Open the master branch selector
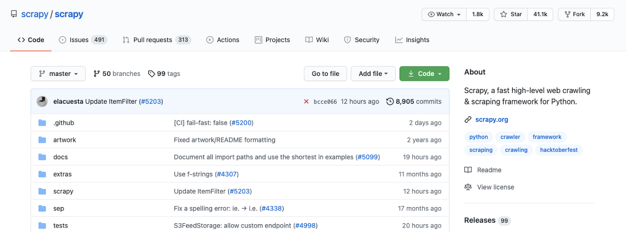The image size is (626, 232). pyautogui.click(x=58, y=73)
